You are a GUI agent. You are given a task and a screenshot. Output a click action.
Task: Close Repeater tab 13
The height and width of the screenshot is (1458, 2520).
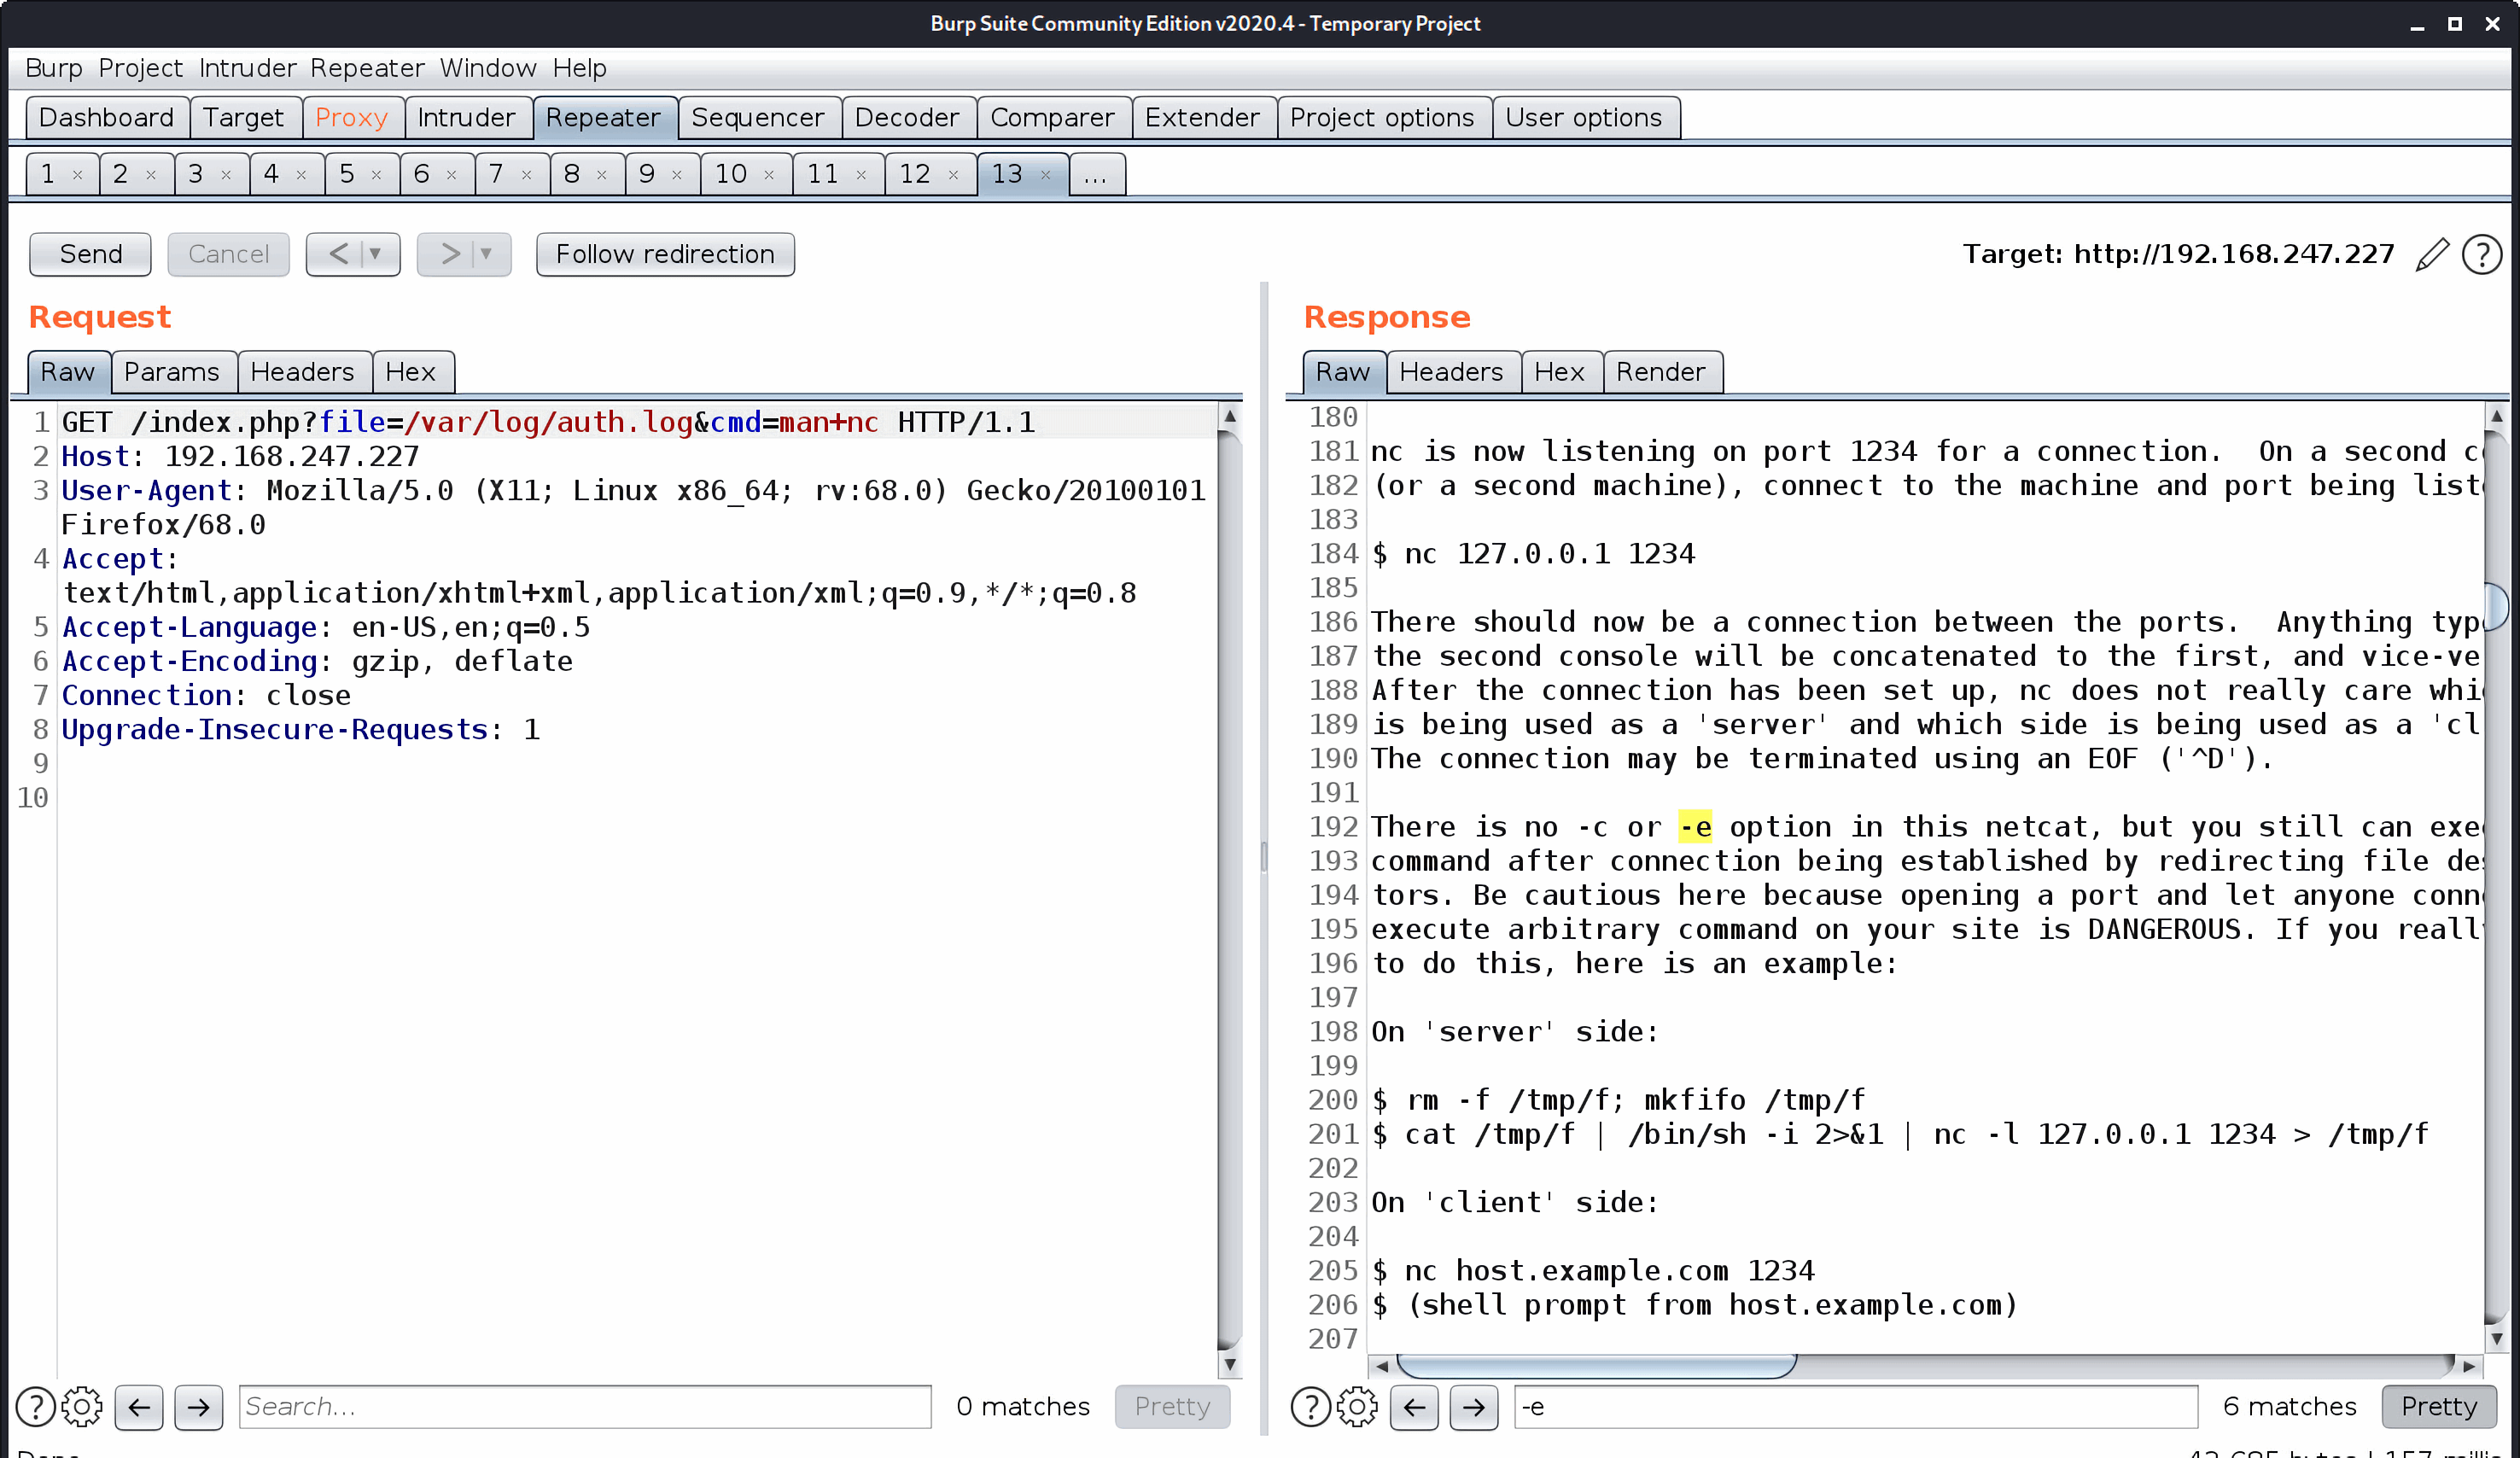point(1045,175)
